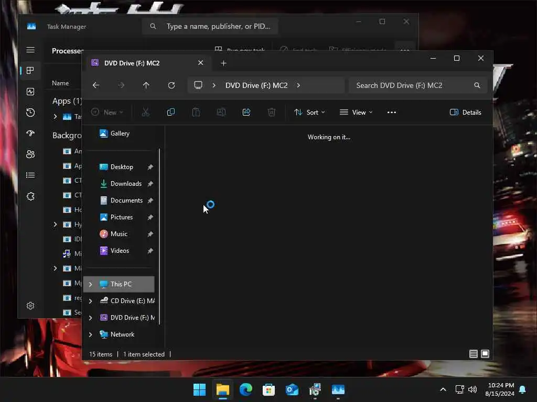
Task: Select Network in navigation pane
Action: (x=122, y=334)
